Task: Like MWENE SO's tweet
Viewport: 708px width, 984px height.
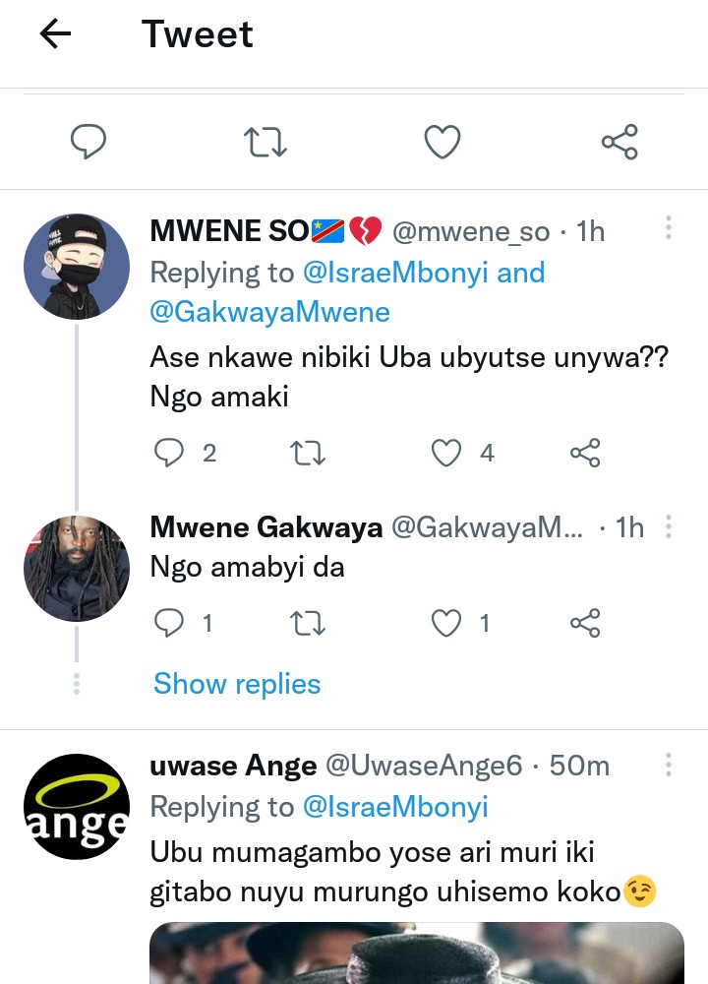Action: point(447,453)
